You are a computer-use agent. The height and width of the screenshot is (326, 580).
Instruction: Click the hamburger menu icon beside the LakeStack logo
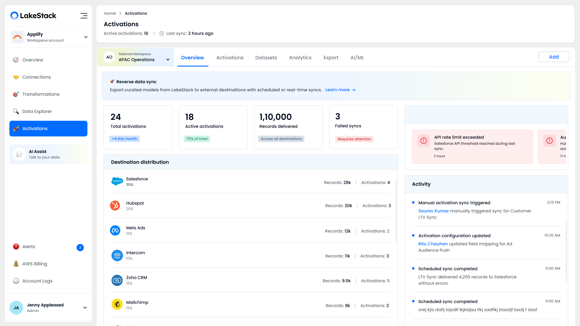pyautogui.click(x=84, y=16)
